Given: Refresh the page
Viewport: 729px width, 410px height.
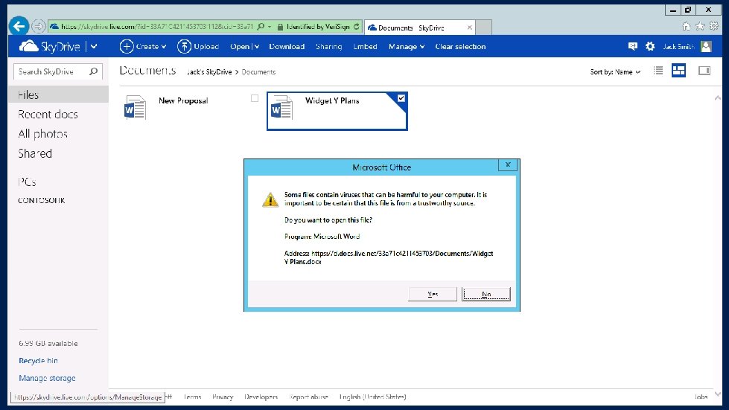Looking at the screenshot, I should tap(357, 27).
